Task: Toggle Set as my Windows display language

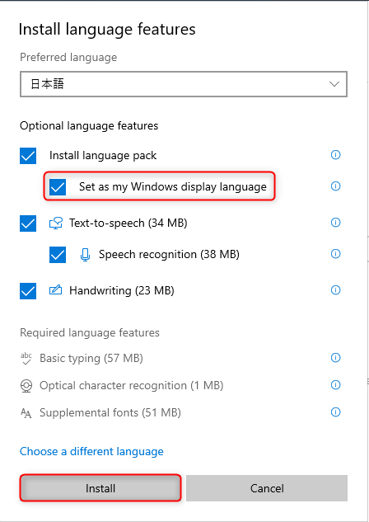Action: 58,187
